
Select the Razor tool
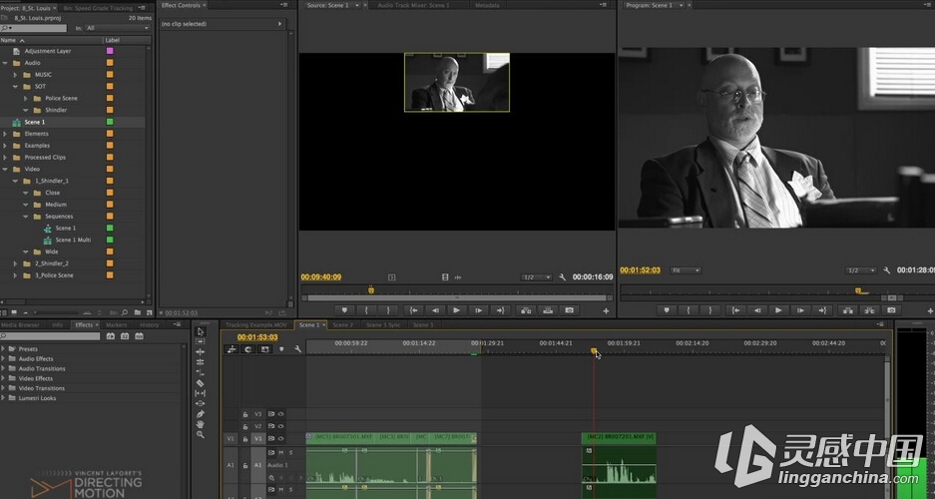201,383
